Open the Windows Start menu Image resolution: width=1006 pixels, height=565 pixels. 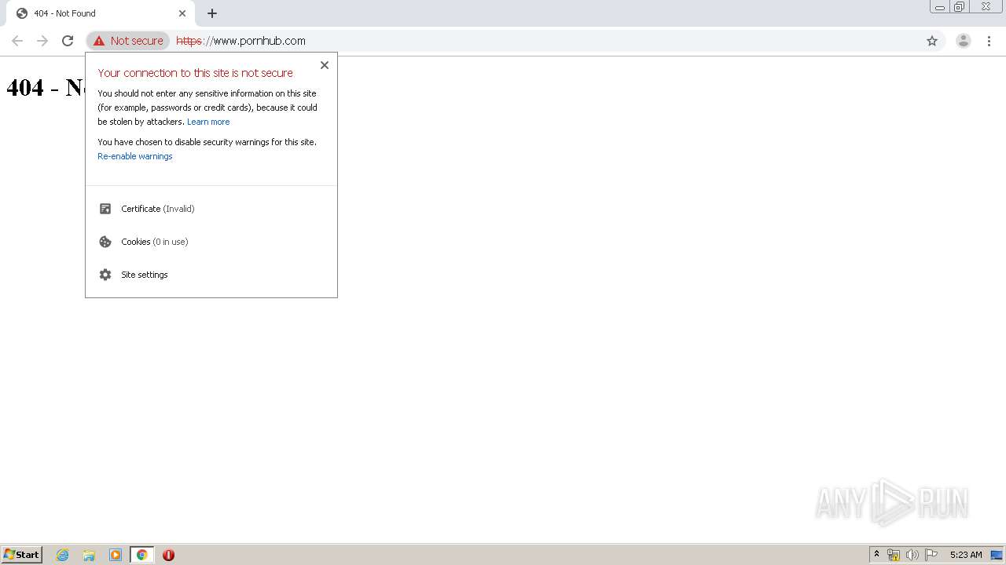[x=22, y=555]
